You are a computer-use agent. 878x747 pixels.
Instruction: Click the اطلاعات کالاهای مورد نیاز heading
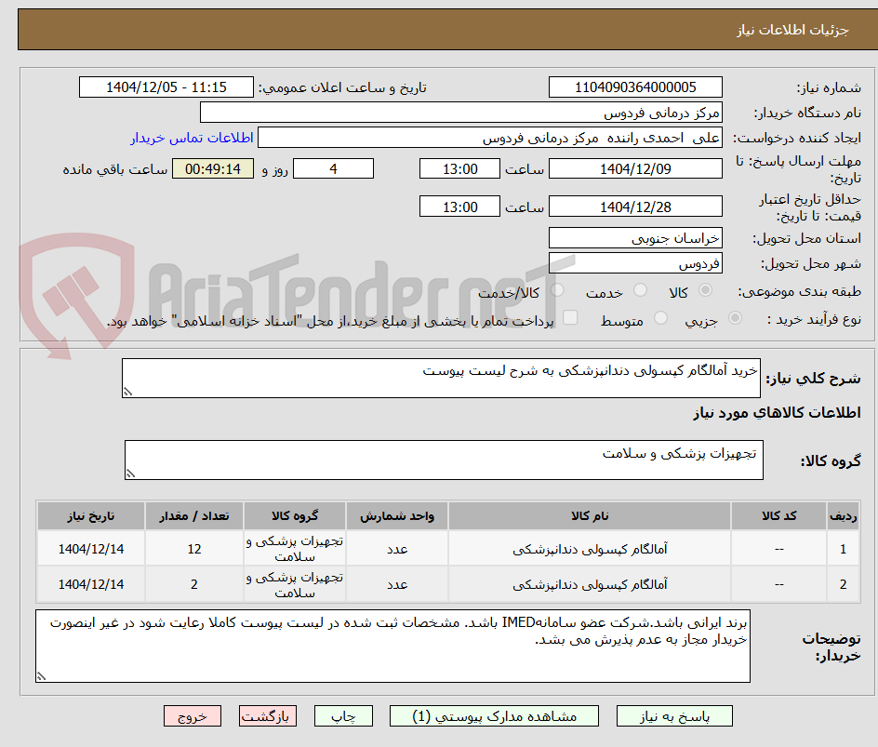(778, 413)
